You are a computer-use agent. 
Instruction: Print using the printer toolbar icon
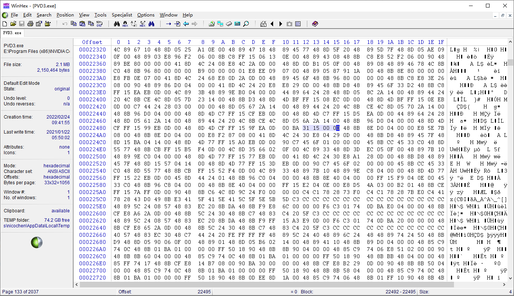[30, 24]
